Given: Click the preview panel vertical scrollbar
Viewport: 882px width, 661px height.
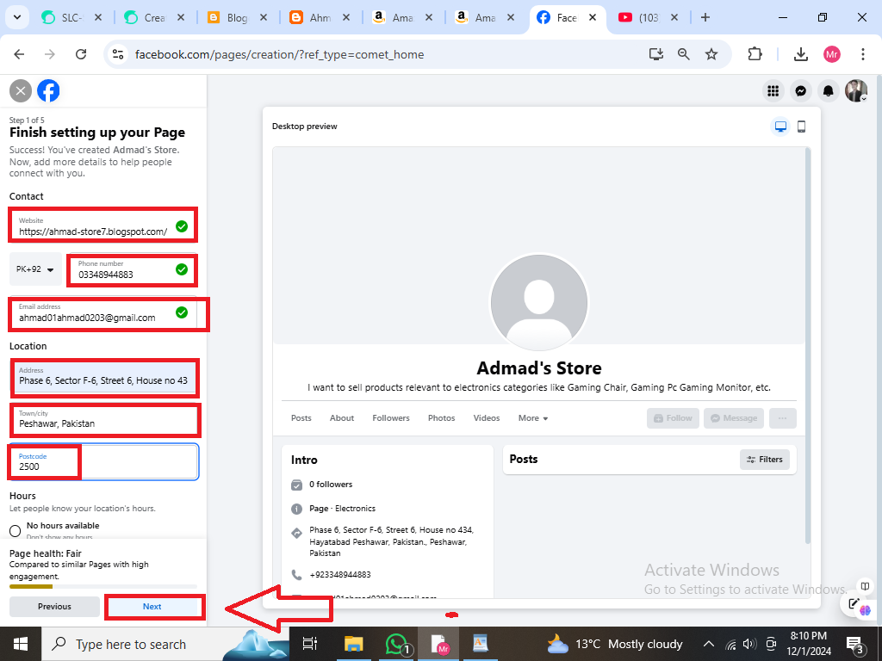Looking at the screenshot, I should click(808, 346).
